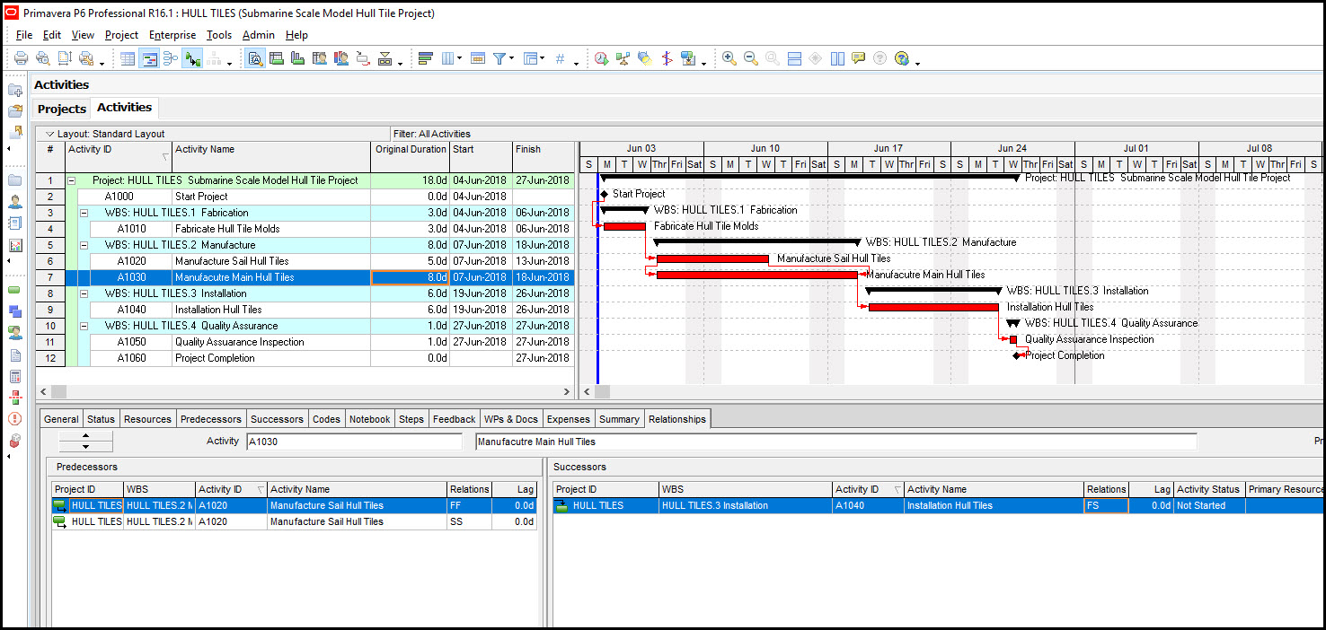This screenshot has height=630, width=1326.
Task: Open the Tools menu
Action: point(219,35)
